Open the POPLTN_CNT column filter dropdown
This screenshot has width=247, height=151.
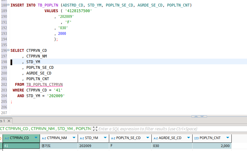pos(227,138)
